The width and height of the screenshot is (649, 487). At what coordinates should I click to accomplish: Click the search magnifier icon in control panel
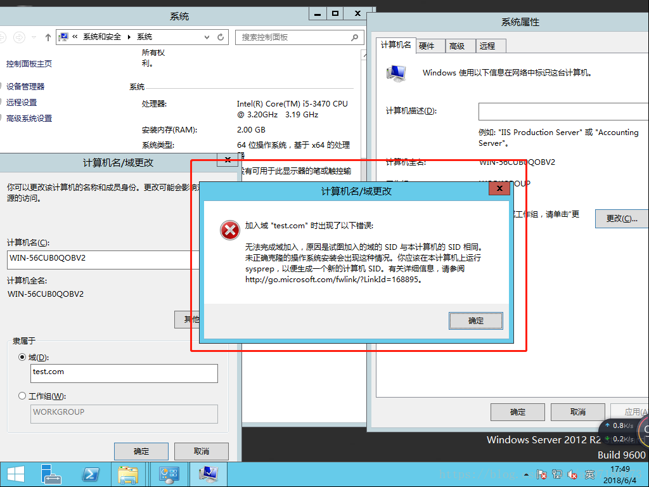point(354,37)
